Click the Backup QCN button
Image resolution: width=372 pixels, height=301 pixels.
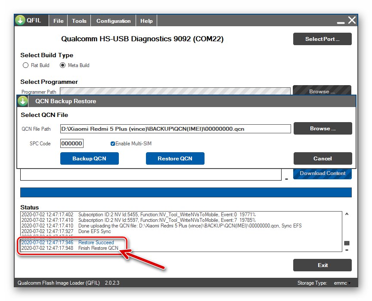tap(90, 158)
